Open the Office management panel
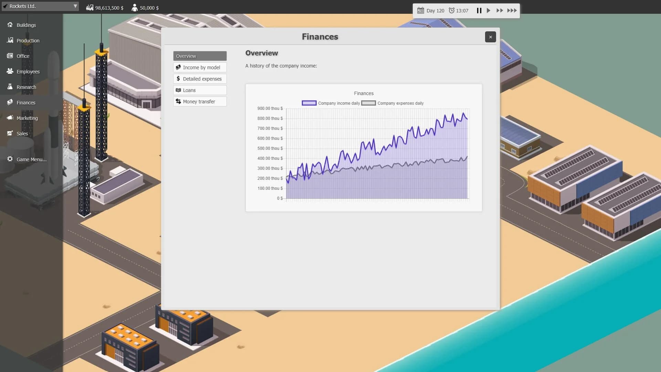The width and height of the screenshot is (661, 372). [23, 56]
